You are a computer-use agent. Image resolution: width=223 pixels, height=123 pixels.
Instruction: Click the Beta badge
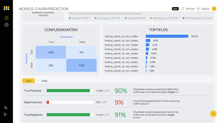[x=175, y=9]
